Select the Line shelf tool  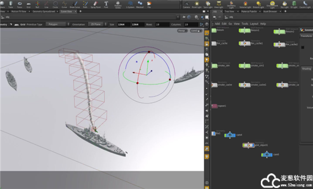[46, 4]
